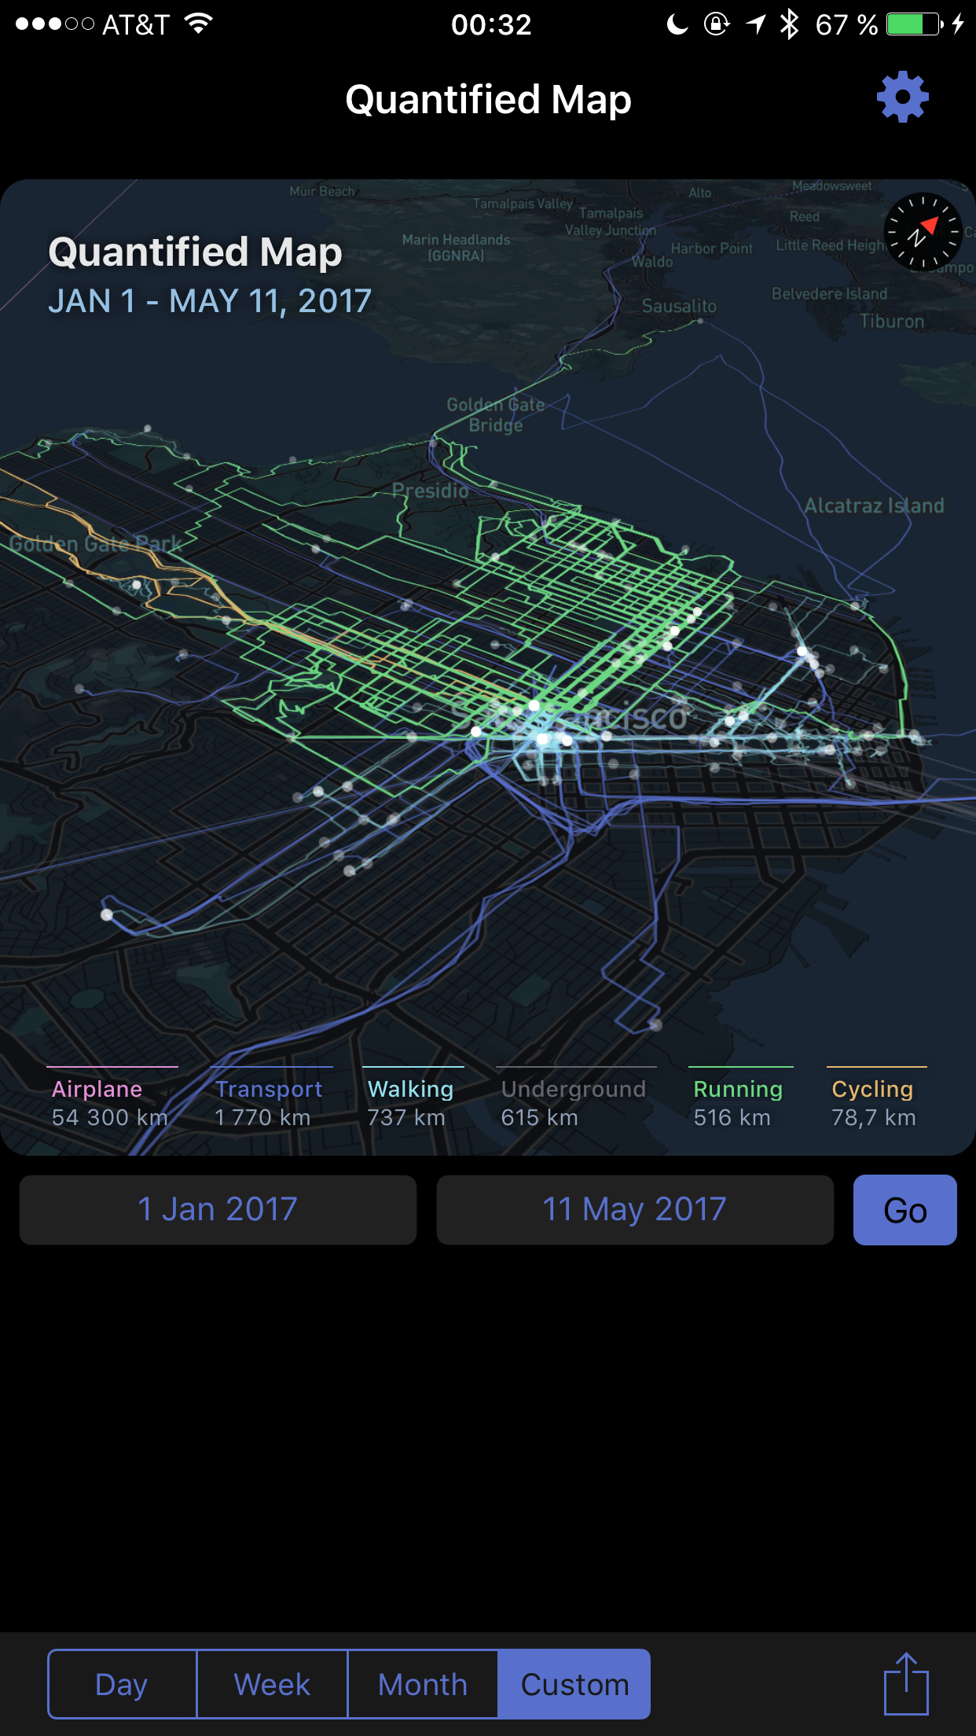Viewport: 976px width, 1736px height.
Task: Tap the Bluetooth status icon
Action: (x=789, y=24)
